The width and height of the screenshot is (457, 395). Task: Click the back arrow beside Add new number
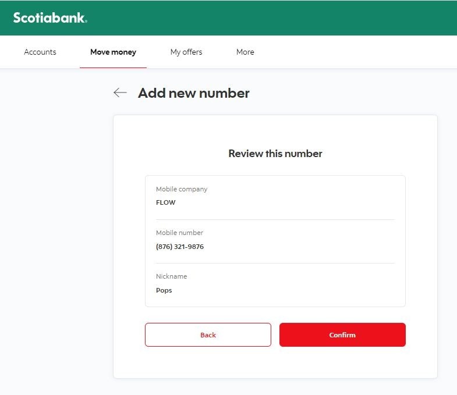pos(120,92)
